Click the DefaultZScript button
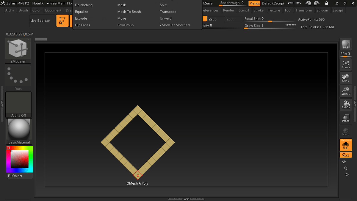This screenshot has width=357, height=201. click(x=273, y=3)
